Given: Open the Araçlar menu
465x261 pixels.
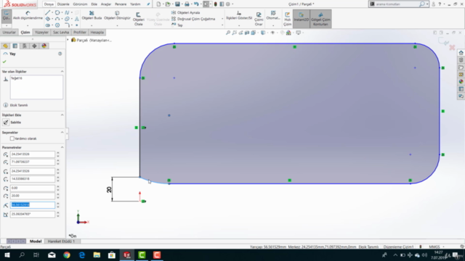Looking at the screenshot, I should 106,4.
